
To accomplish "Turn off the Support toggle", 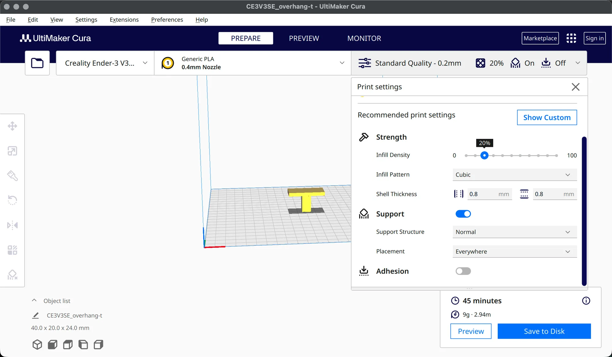I will [463, 214].
